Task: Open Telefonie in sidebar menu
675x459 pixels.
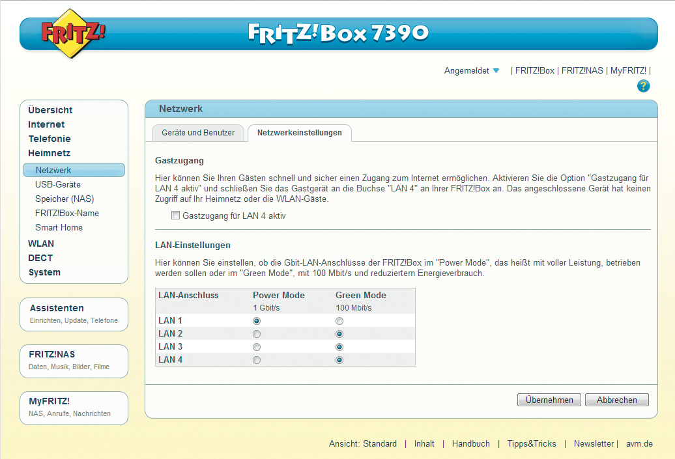Action: click(x=50, y=139)
